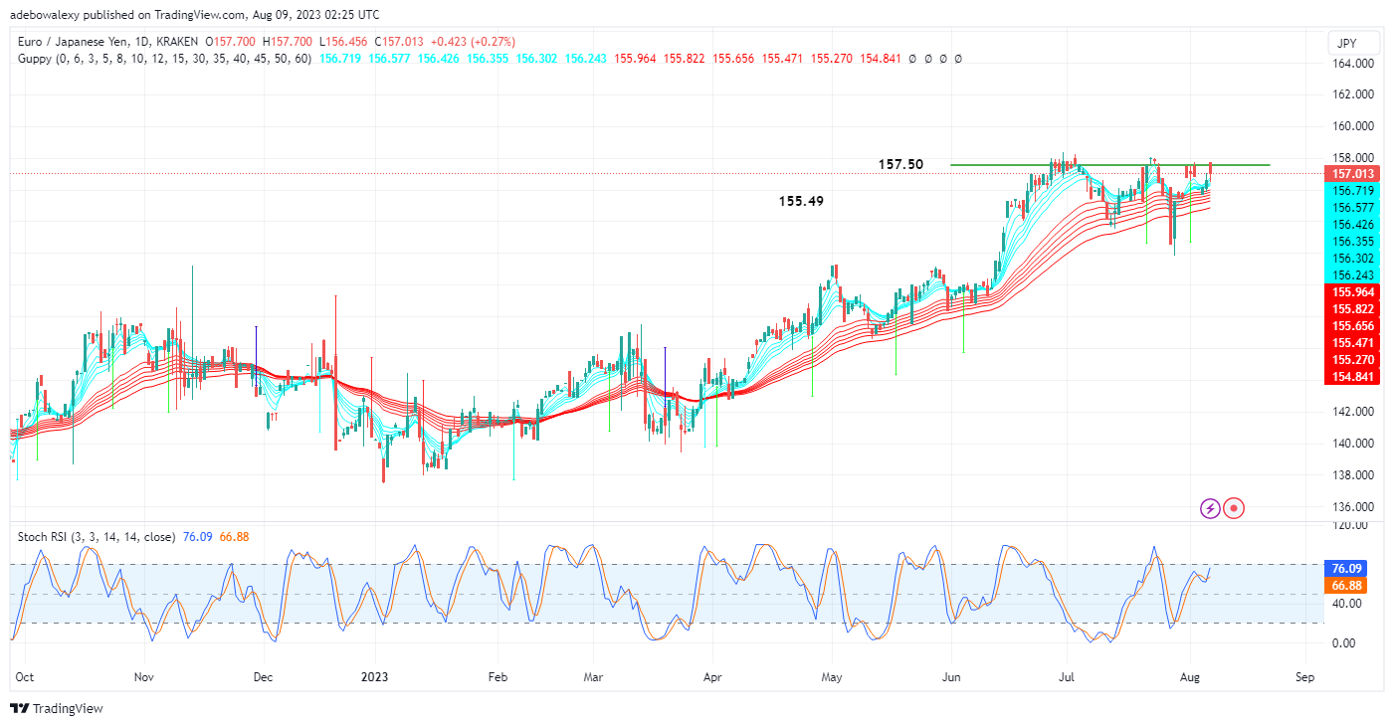Click the 156.719 label on price axis
Screen dimensions: 1394x726
coord(1353,191)
